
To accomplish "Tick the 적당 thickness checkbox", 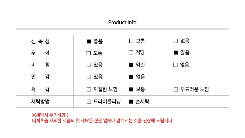I will [x=131, y=52].
